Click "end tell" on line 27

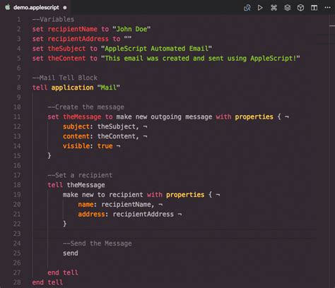[63, 272]
